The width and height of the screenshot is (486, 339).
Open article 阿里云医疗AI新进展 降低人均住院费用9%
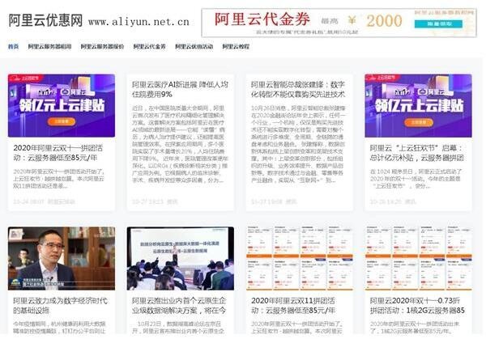click(180, 89)
